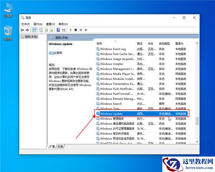Sort by the 状态 column header
The width and height of the screenshot is (215, 172).
152,43
